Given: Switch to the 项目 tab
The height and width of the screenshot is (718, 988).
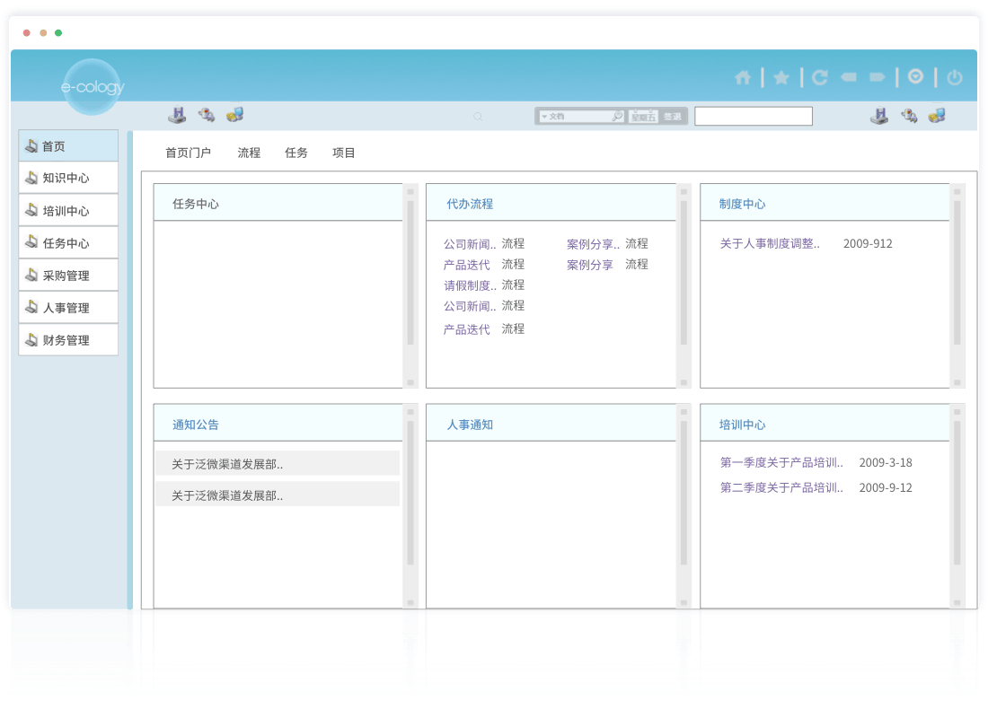Looking at the screenshot, I should (x=344, y=153).
